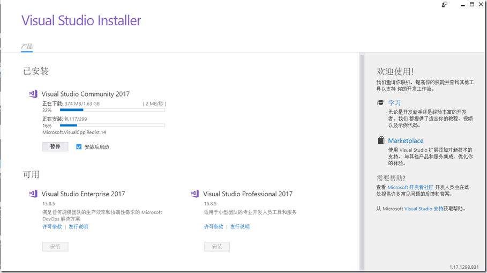Click the 安装 button under Professional 2017
Screen dimensions: 487x273
(217, 247)
